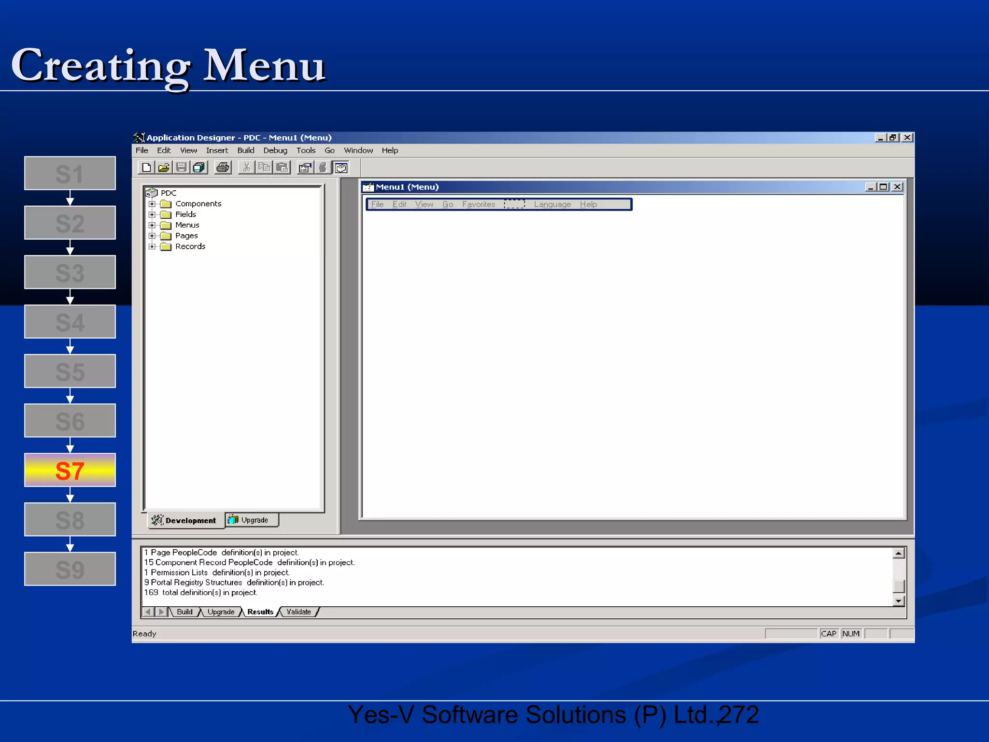Click output window scroll down arrow

(898, 601)
